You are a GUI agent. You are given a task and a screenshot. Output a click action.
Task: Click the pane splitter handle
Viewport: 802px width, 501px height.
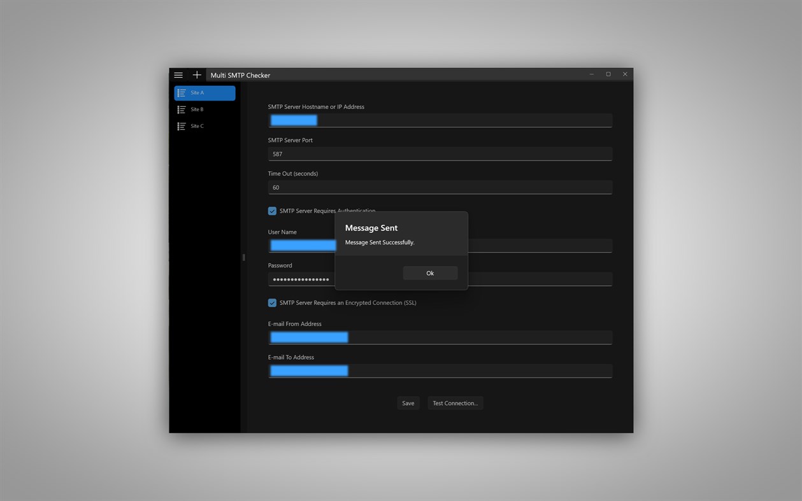click(243, 257)
